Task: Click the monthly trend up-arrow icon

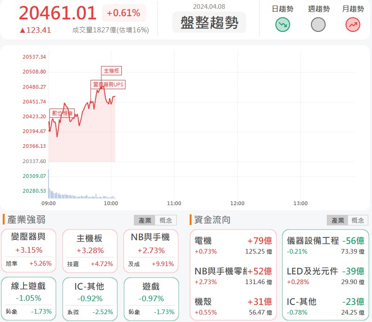Action: 353,24
